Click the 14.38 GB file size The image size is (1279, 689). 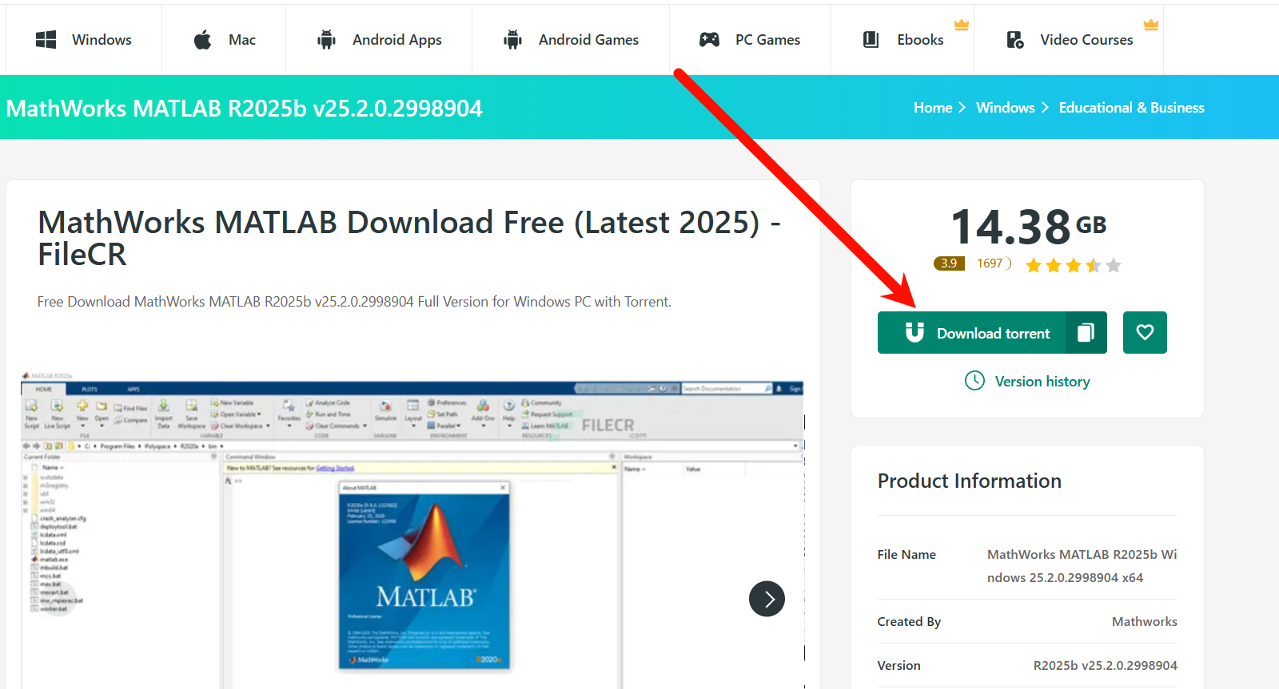click(1028, 227)
